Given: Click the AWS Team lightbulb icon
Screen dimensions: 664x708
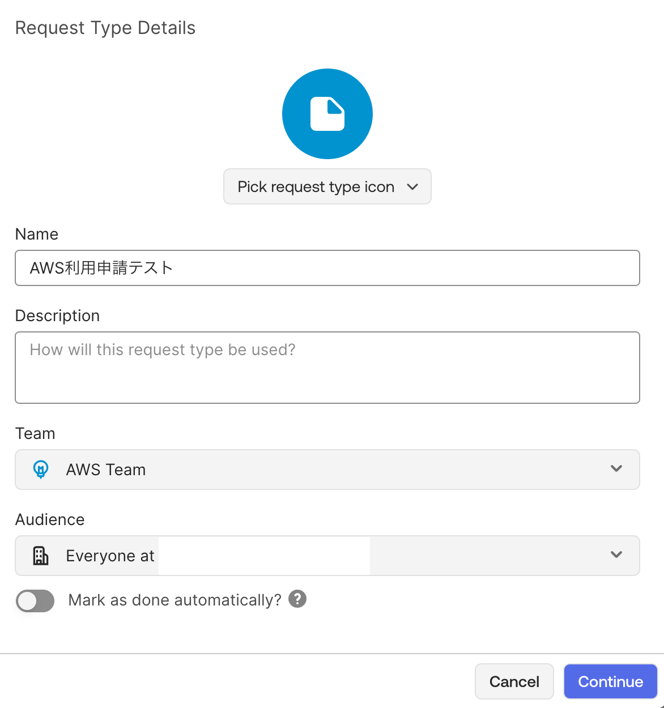Looking at the screenshot, I should (41, 470).
